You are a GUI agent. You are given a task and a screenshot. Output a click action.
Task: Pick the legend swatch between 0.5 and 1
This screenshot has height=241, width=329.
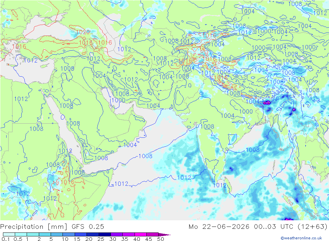pos(21,234)
